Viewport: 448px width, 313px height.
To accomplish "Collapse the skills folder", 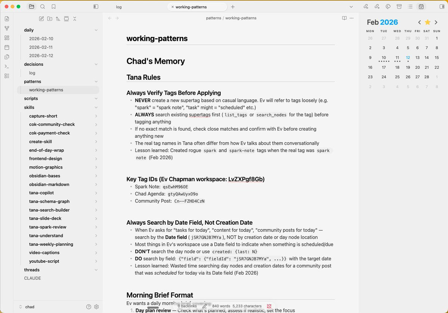I will coord(96,107).
